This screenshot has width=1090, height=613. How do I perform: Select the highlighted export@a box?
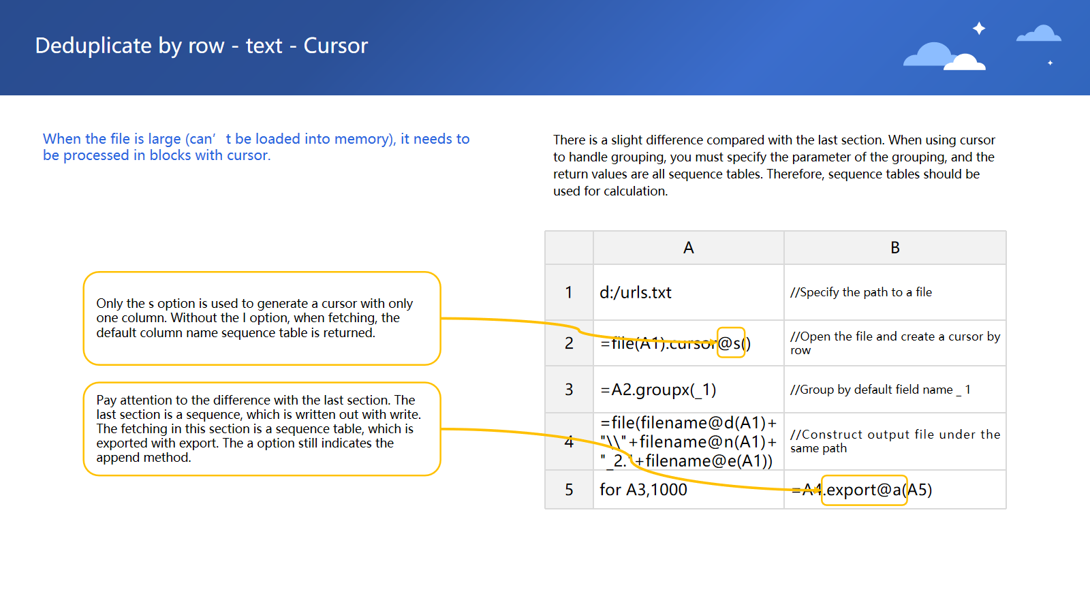[x=864, y=490]
